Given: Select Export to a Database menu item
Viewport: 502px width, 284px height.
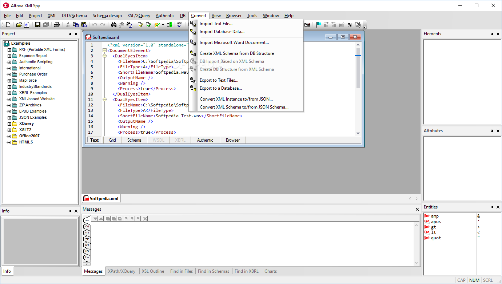Looking at the screenshot, I should (221, 88).
